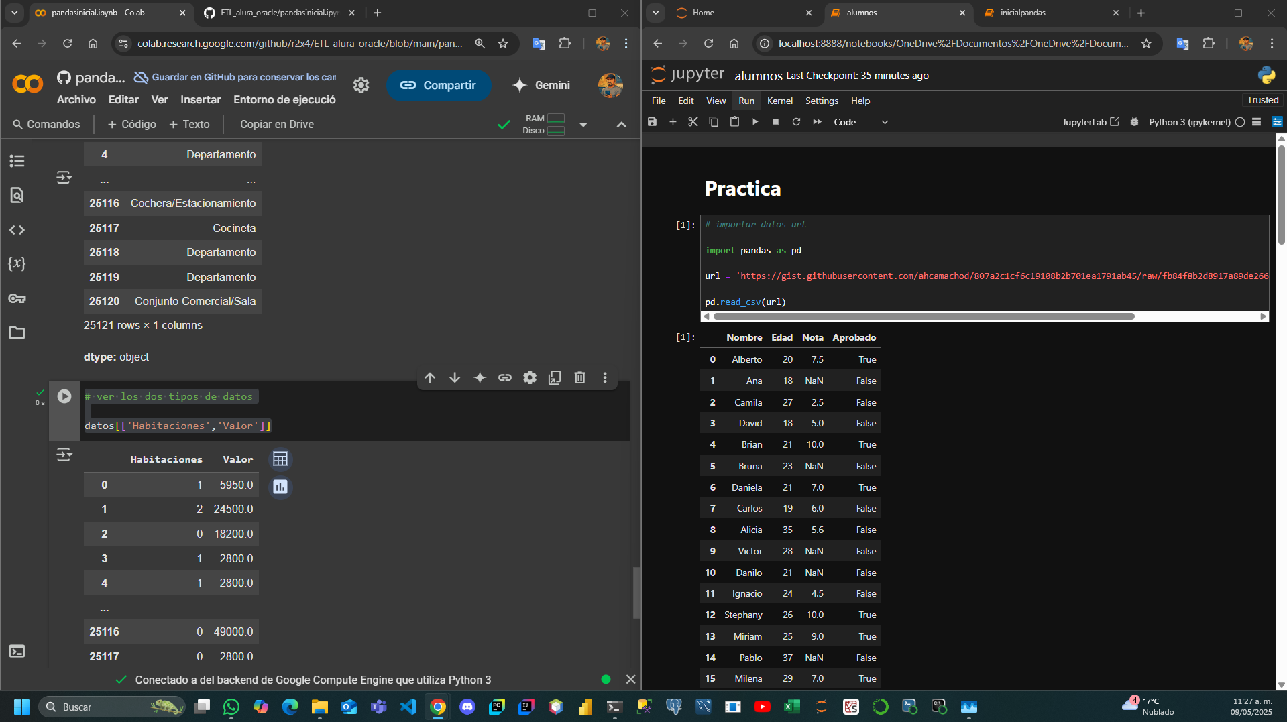1287x722 pixels.
Task: Open Colab secrets key icon
Action: 17,298
